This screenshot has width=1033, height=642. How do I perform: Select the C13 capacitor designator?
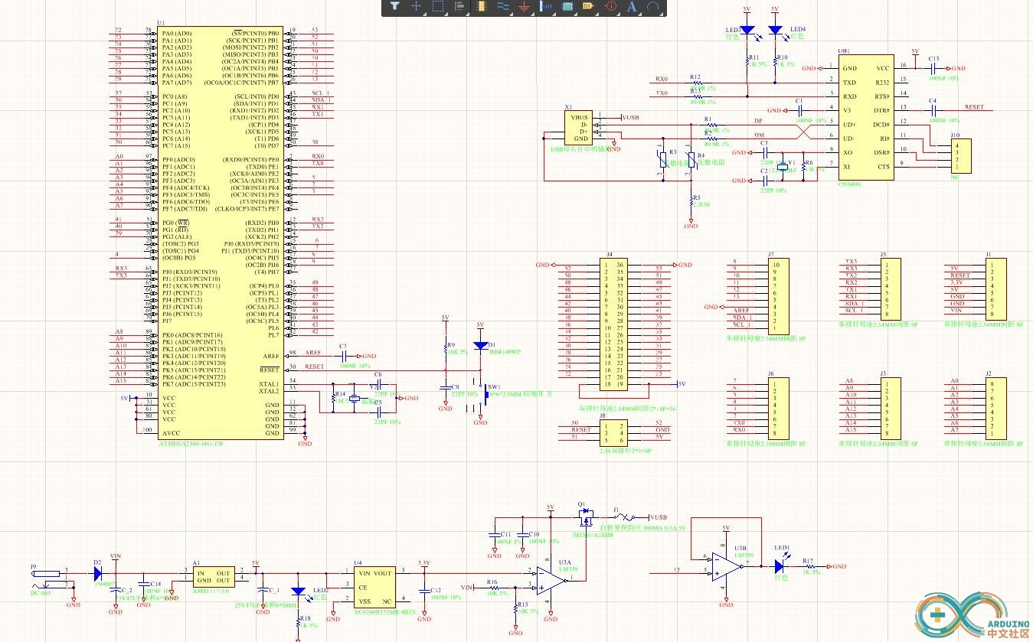tap(933, 58)
